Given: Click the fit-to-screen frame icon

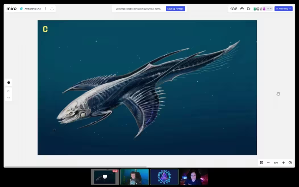Looking at the screenshot, I should tap(262, 163).
